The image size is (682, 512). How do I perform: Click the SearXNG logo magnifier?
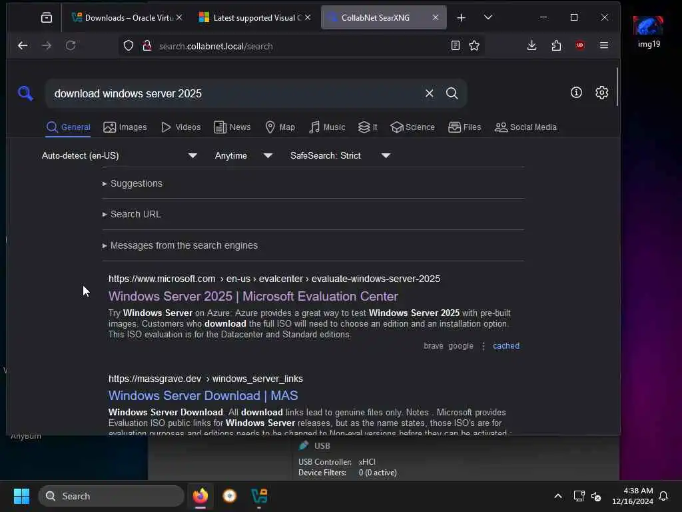tap(25, 93)
